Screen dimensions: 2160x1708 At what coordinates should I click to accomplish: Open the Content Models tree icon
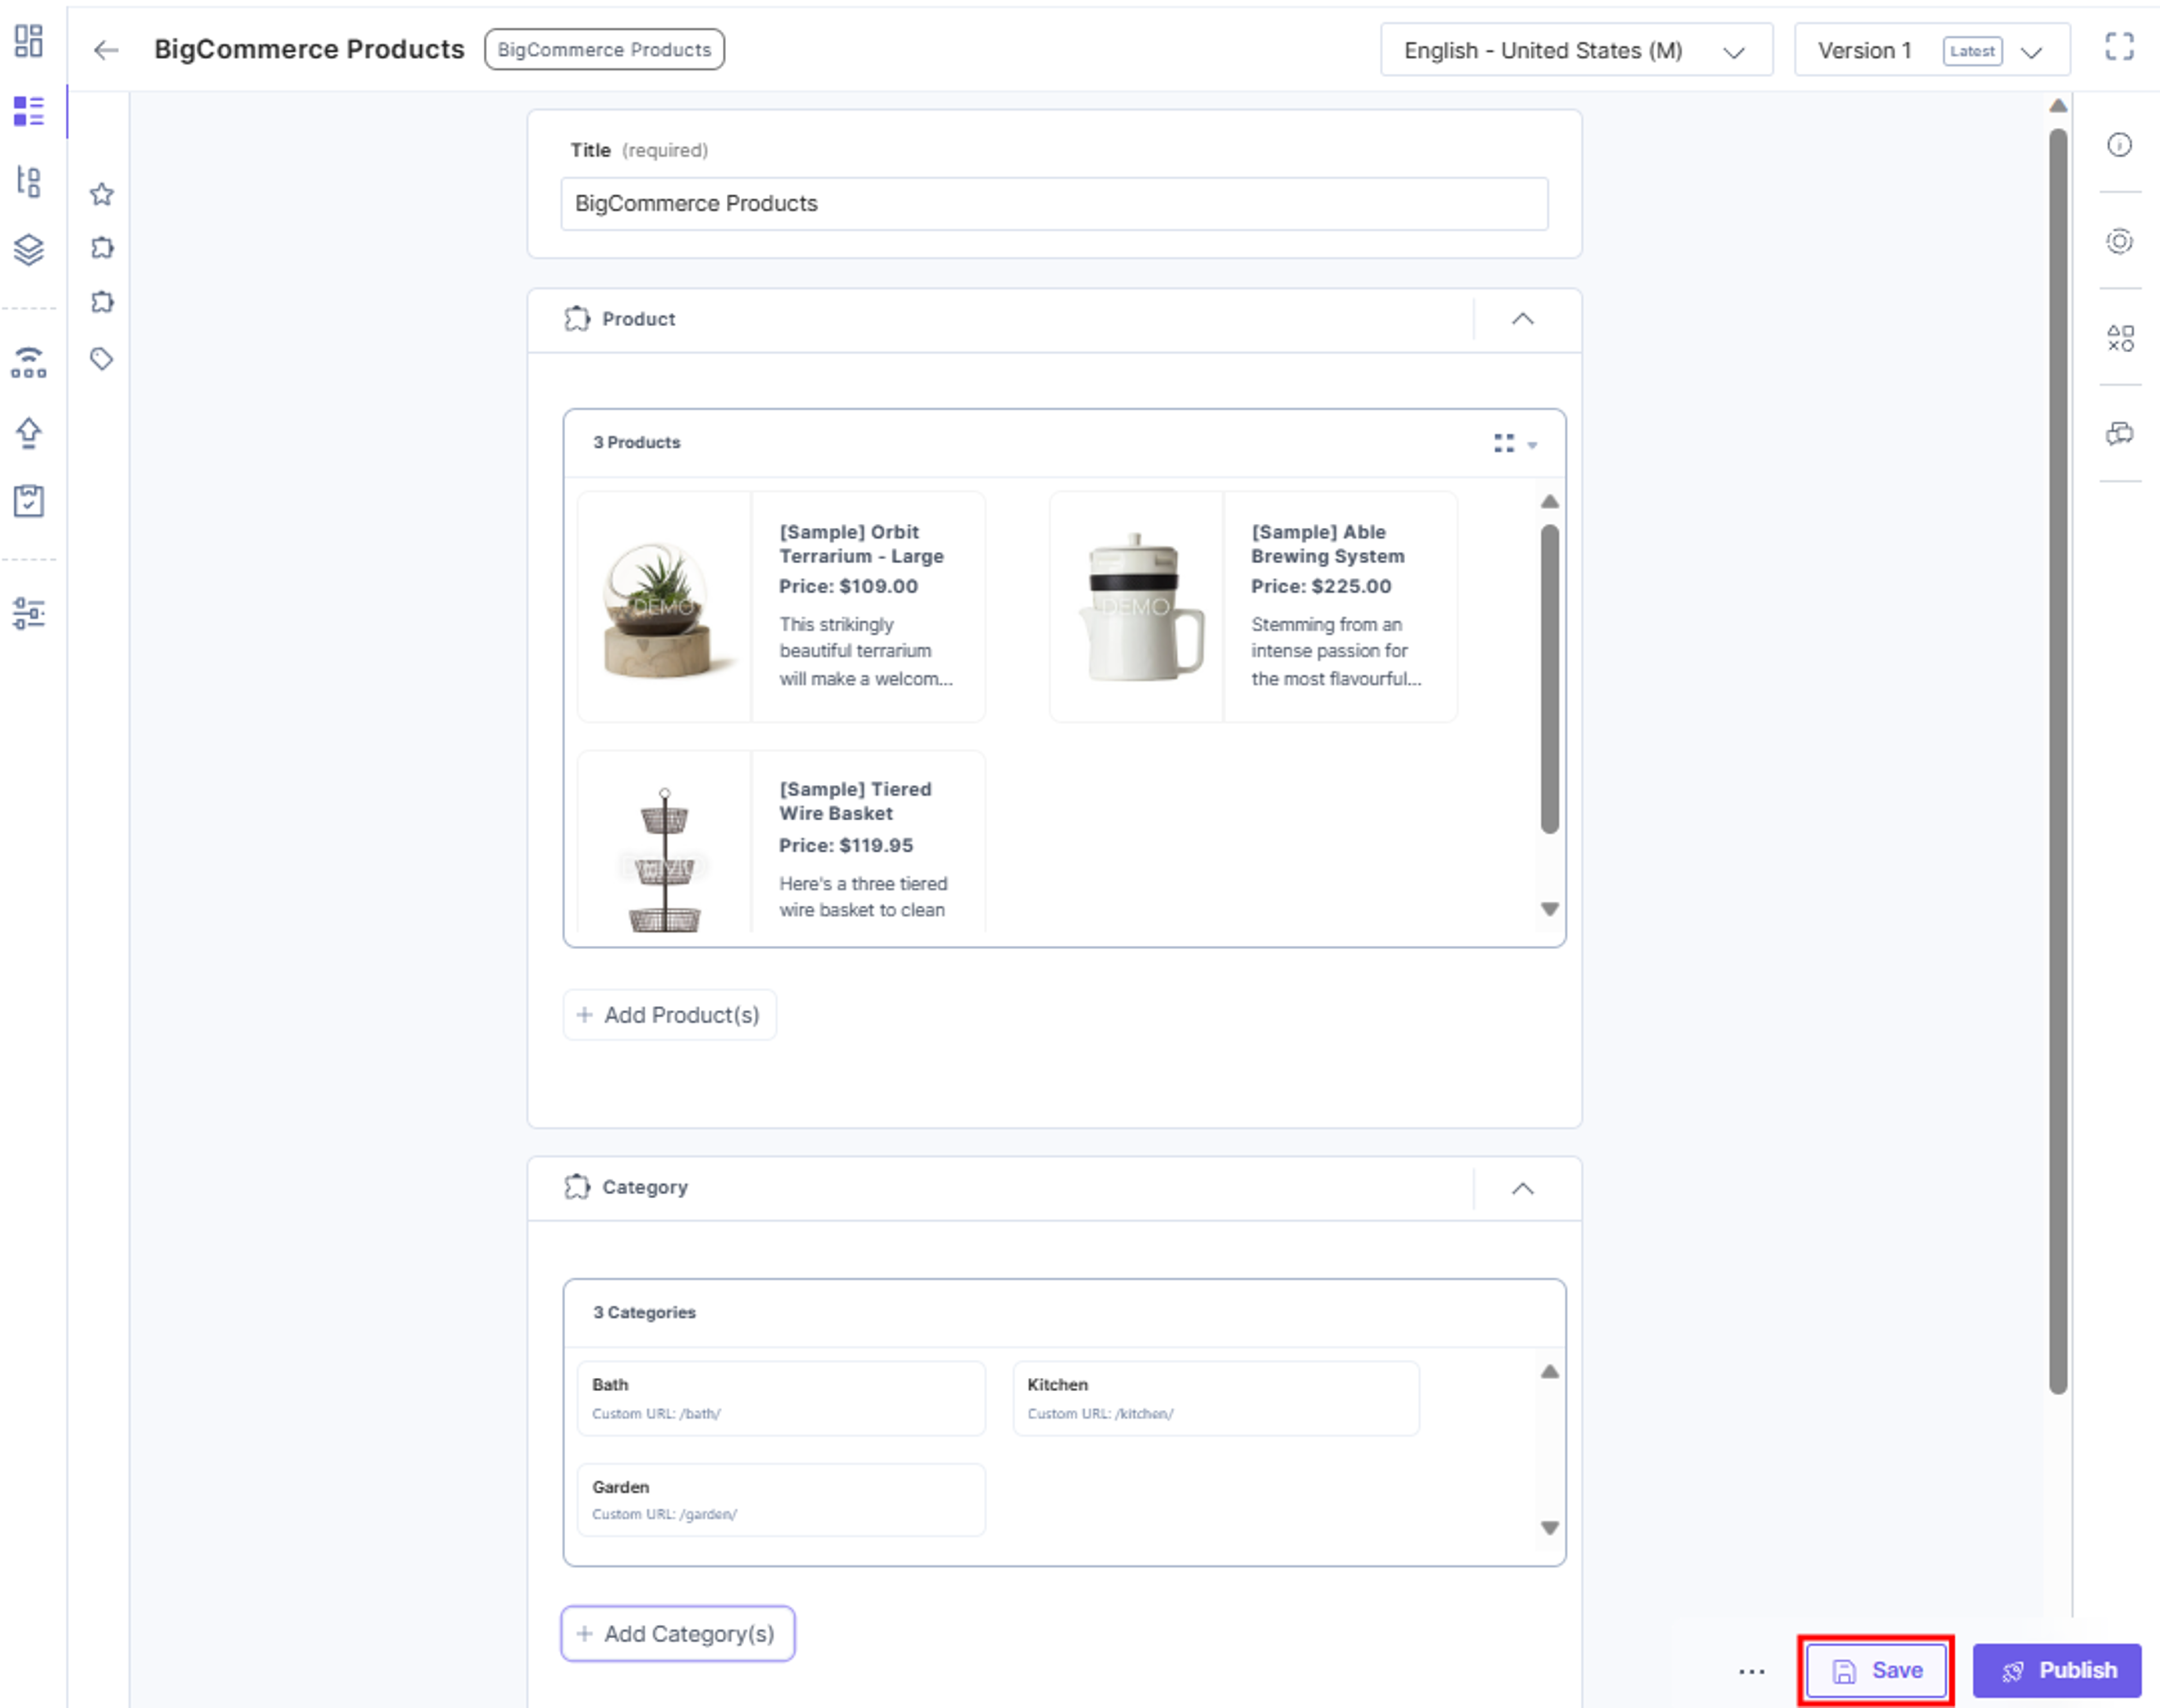tap(29, 181)
